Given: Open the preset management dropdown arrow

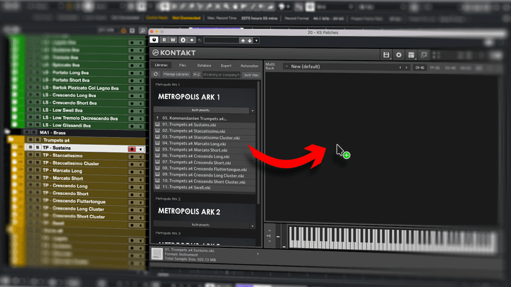Looking at the screenshot, I should click(257, 40).
